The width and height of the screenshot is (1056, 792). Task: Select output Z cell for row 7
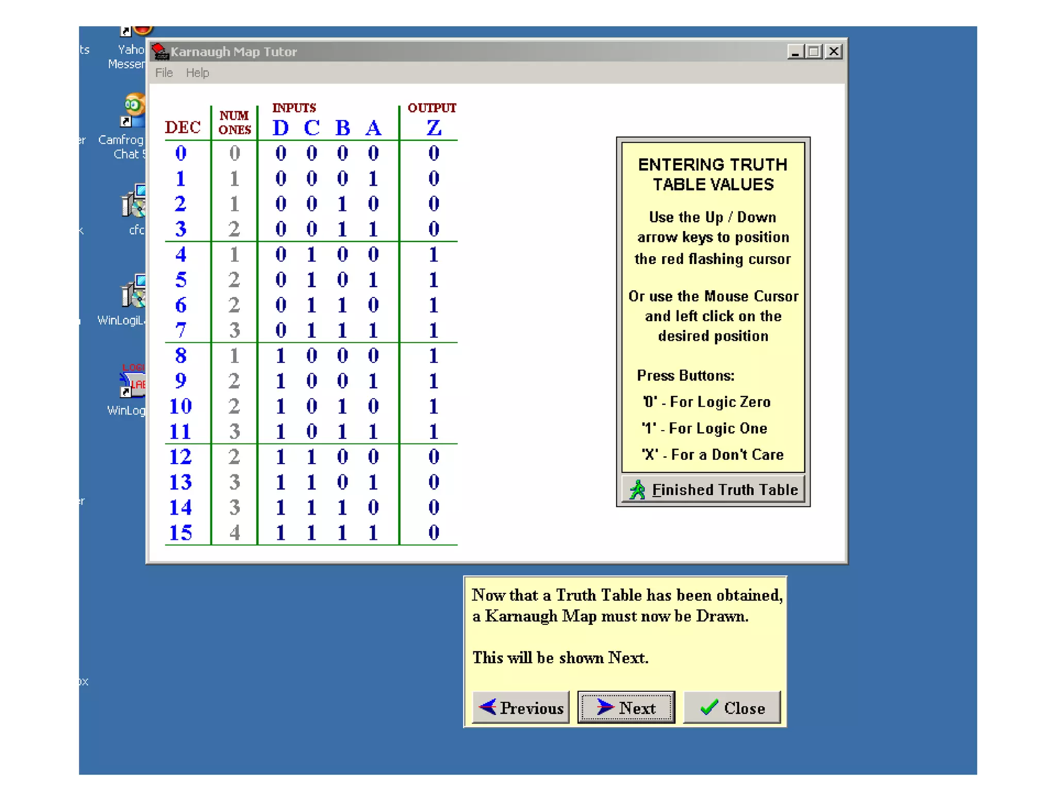tap(434, 330)
